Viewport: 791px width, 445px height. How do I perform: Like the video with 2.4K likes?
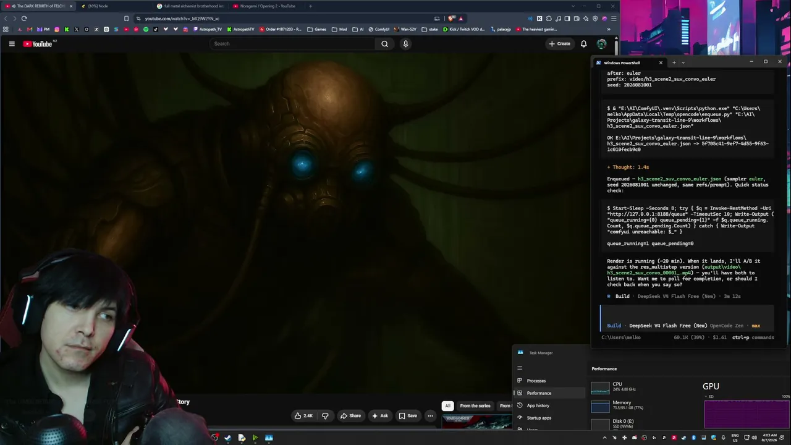[303, 416]
